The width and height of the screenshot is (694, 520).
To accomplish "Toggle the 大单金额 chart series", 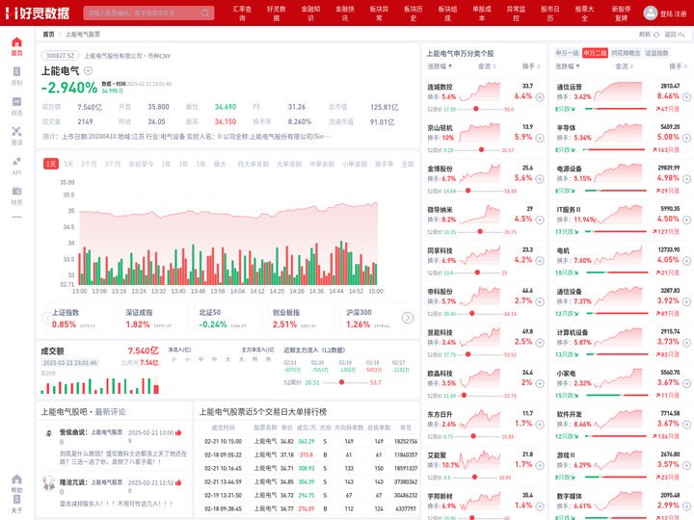I will [289, 164].
